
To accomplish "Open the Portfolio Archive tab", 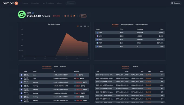I will click(142, 25).
